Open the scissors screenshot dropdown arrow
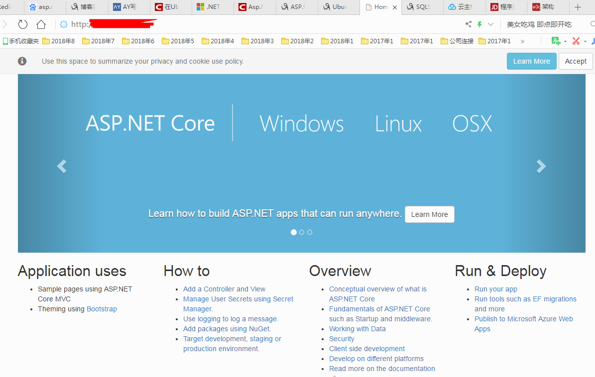 (585, 41)
